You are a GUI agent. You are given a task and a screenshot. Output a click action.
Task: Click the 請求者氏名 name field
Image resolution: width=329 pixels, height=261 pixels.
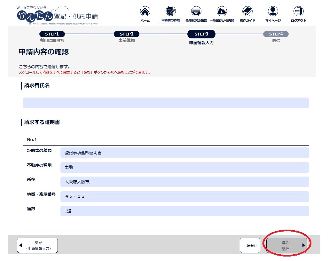click(x=165, y=103)
